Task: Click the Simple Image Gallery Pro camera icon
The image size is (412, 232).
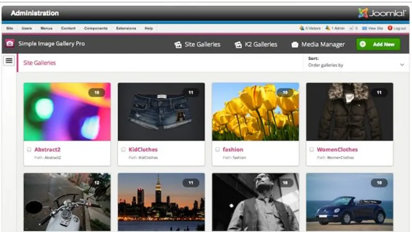Action: (x=10, y=44)
